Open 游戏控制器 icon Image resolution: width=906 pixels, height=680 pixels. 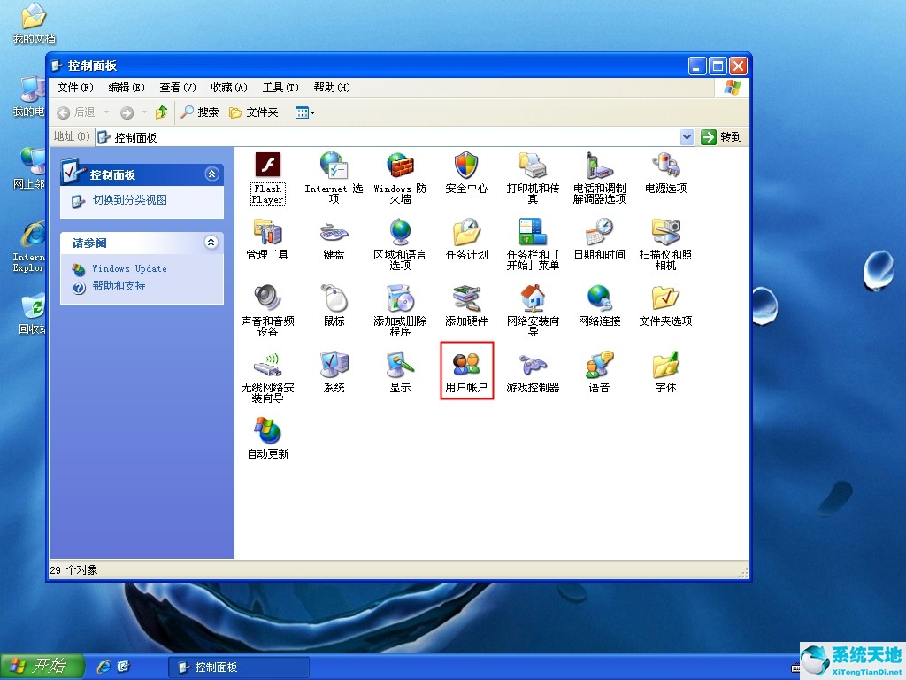[x=533, y=373]
